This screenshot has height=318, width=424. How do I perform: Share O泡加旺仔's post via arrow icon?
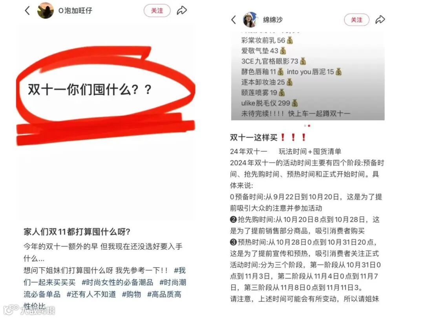click(x=182, y=11)
